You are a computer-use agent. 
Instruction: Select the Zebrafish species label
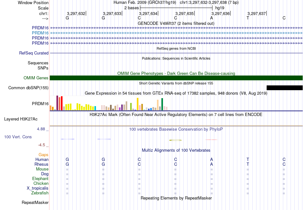tap(40, 193)
